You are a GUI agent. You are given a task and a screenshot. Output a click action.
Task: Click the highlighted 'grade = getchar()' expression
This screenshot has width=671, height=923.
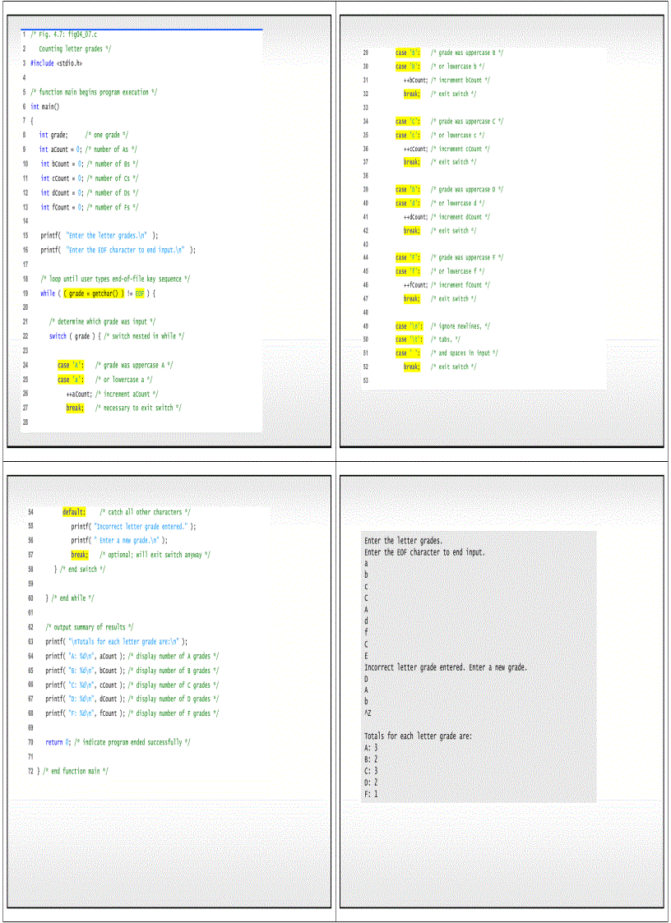pos(94,293)
